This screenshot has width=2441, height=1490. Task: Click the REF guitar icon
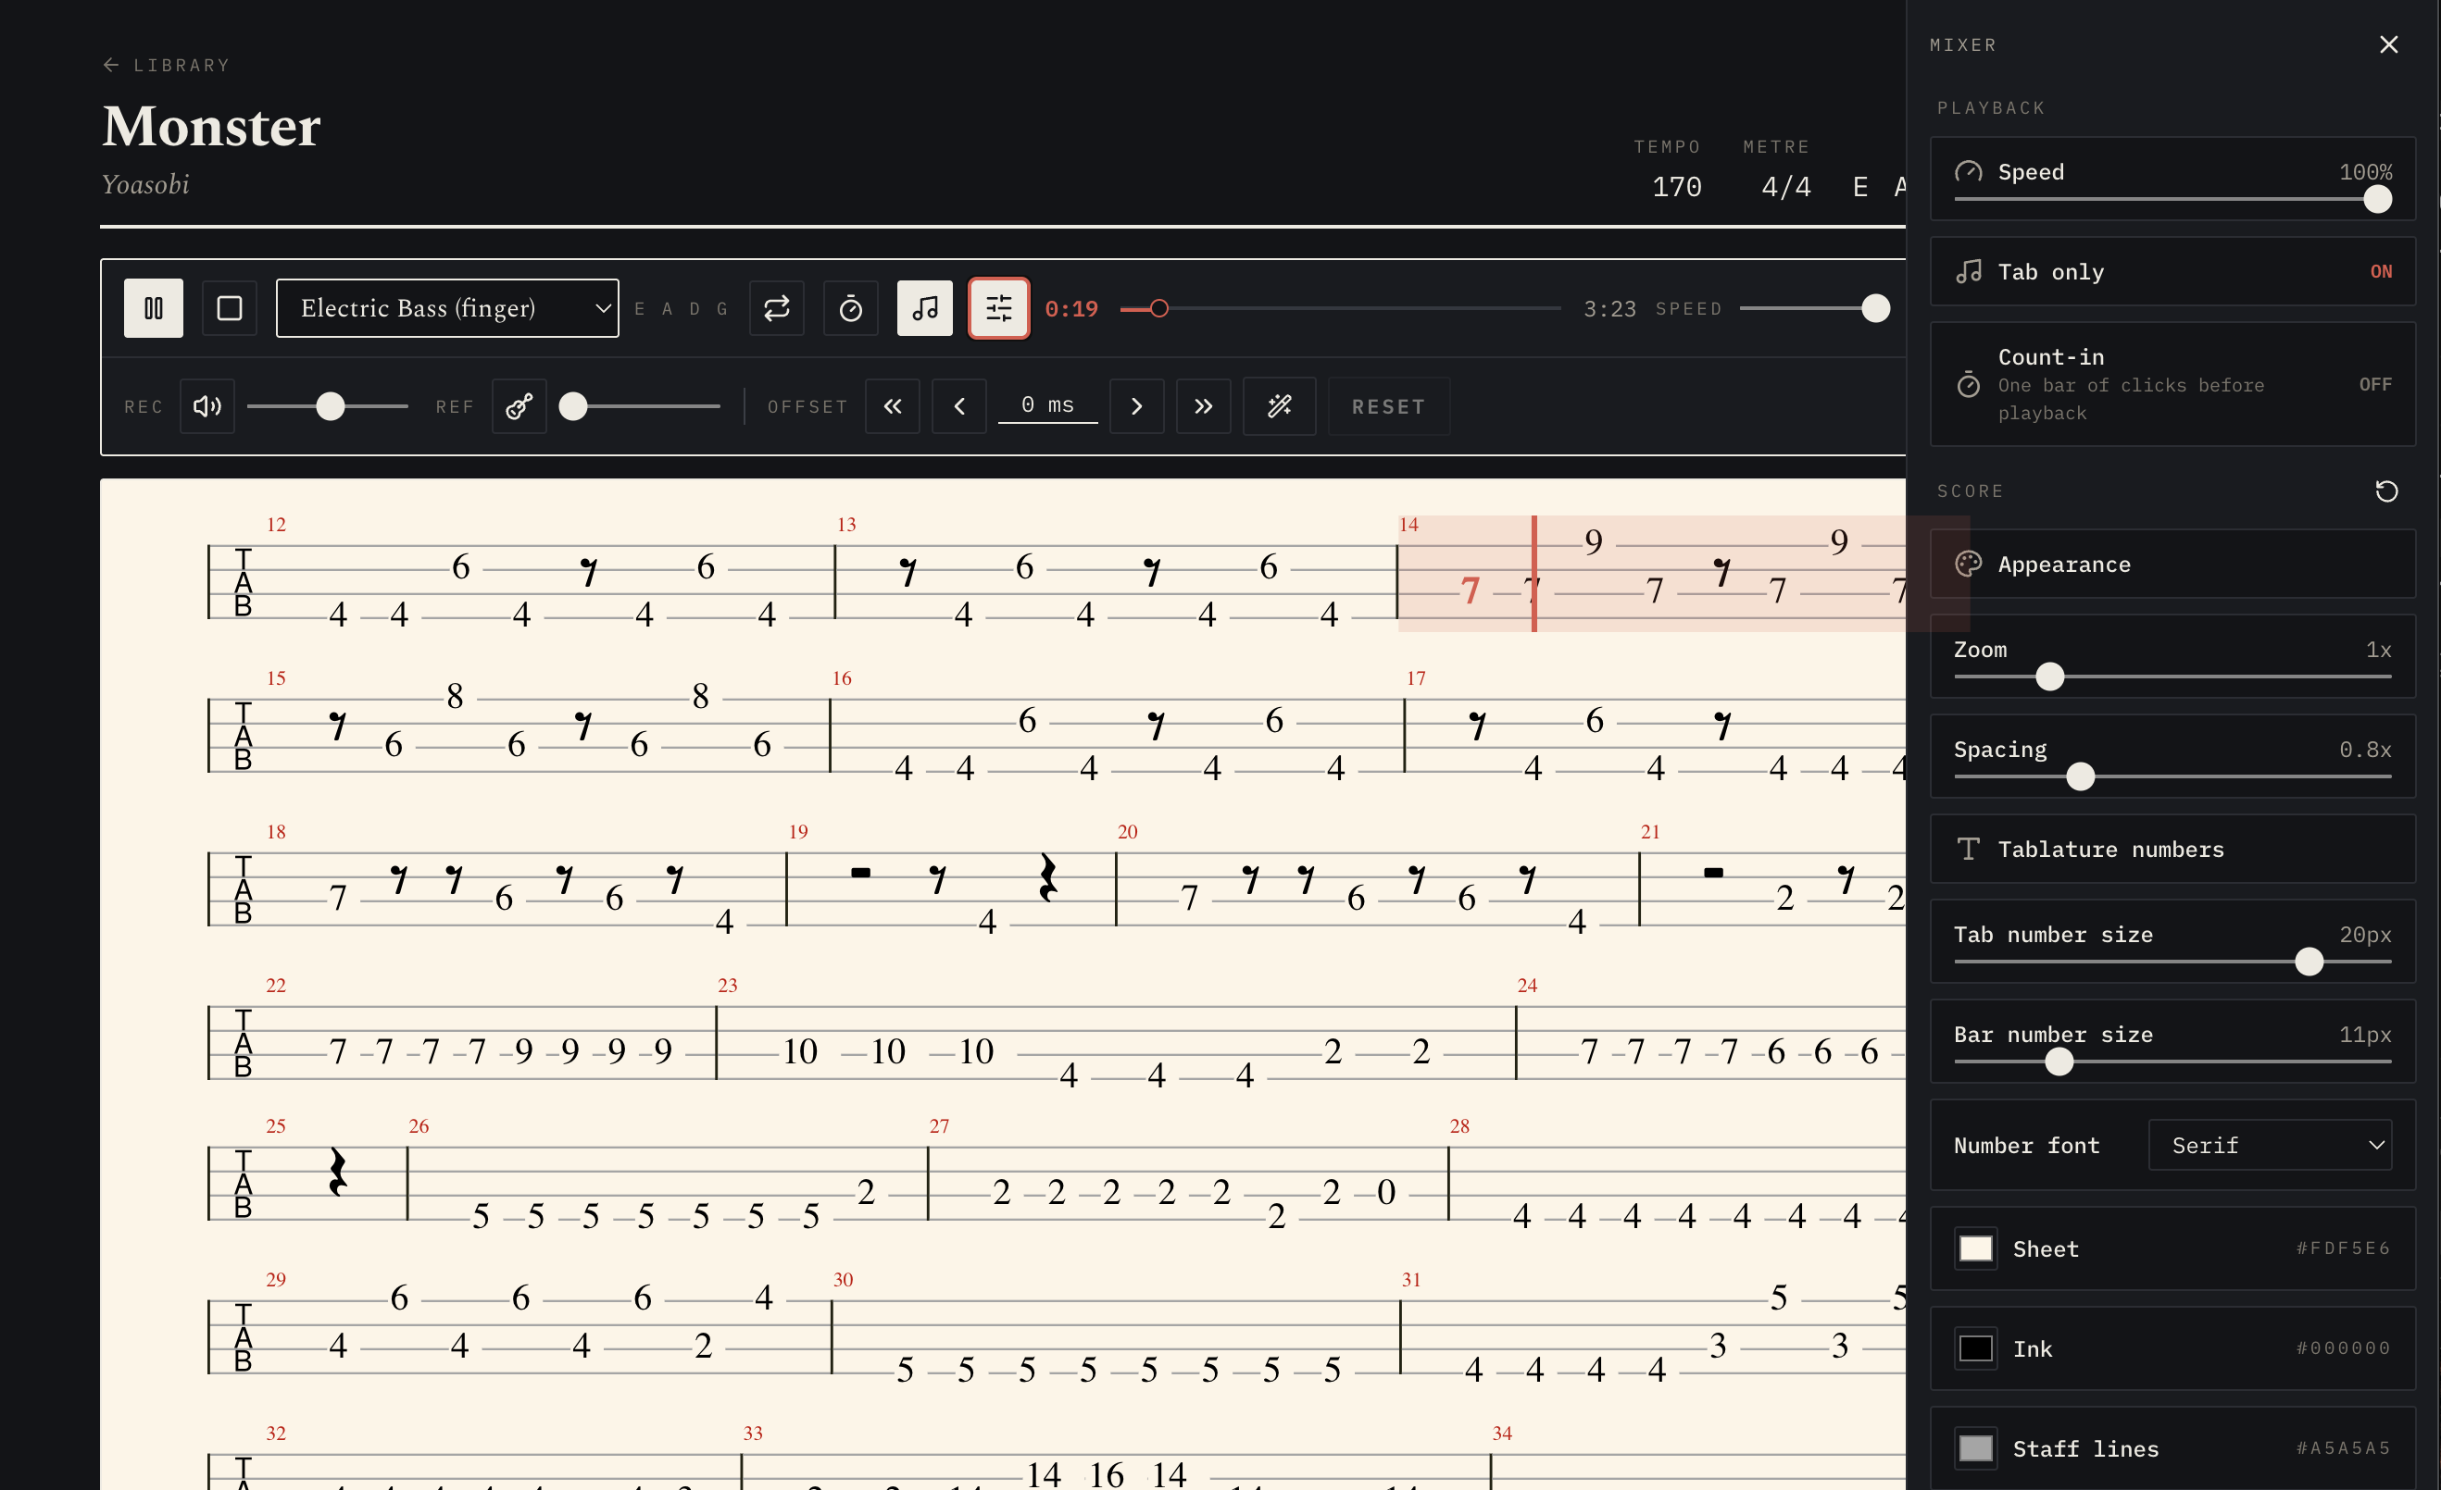point(519,406)
